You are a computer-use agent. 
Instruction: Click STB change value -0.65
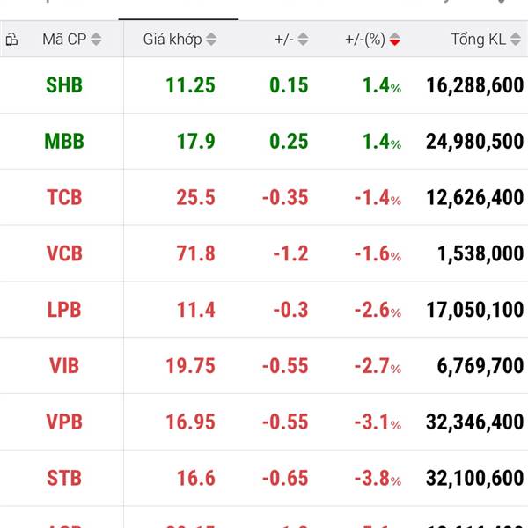click(285, 478)
